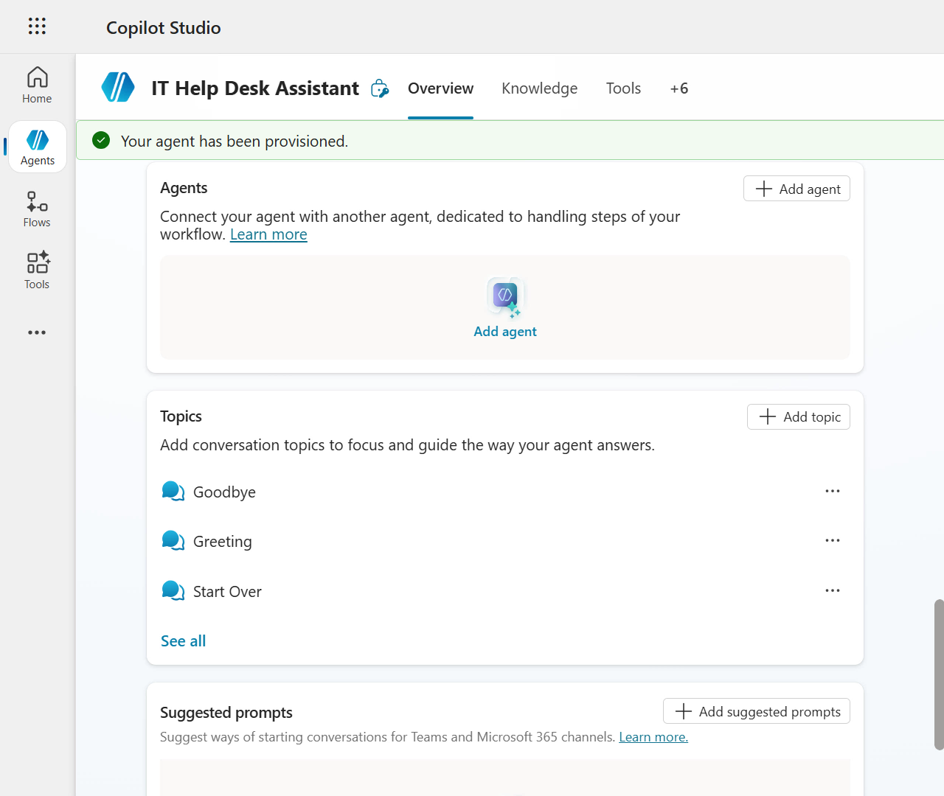This screenshot has width=944, height=796.
Task: Open Learn more link in Agents section
Action: click(x=268, y=234)
